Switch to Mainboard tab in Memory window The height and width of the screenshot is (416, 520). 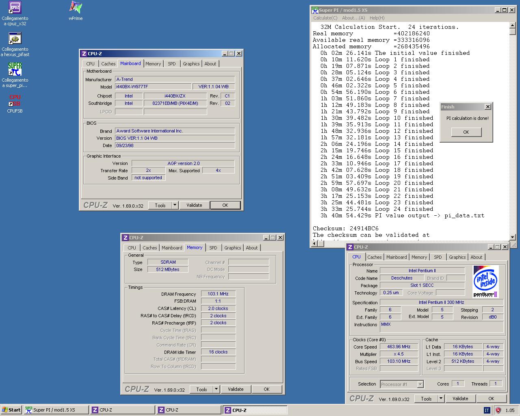172,248
